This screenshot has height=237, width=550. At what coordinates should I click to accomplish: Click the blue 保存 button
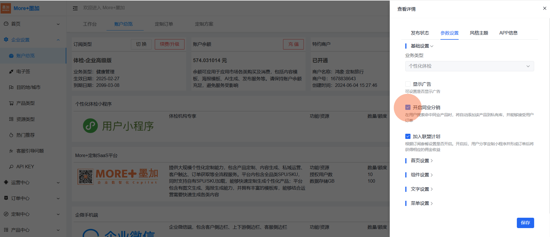(525, 223)
